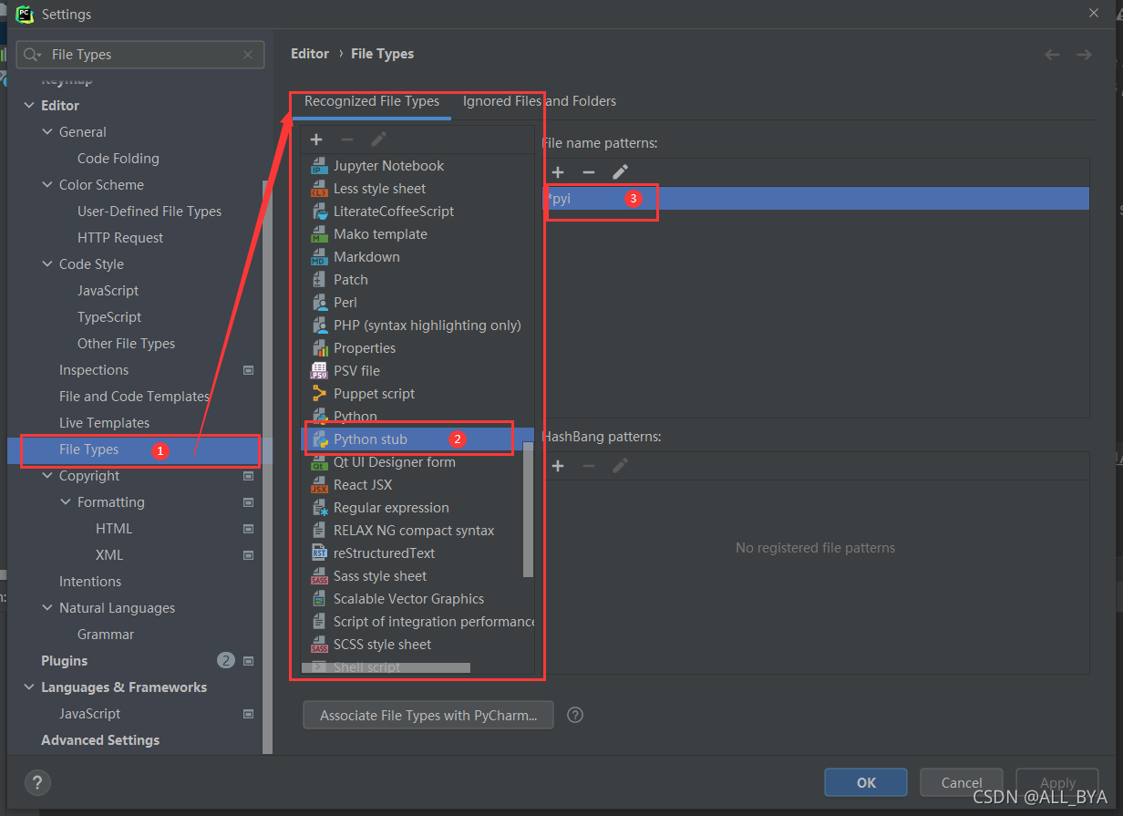Open Inspections settings page

point(94,370)
